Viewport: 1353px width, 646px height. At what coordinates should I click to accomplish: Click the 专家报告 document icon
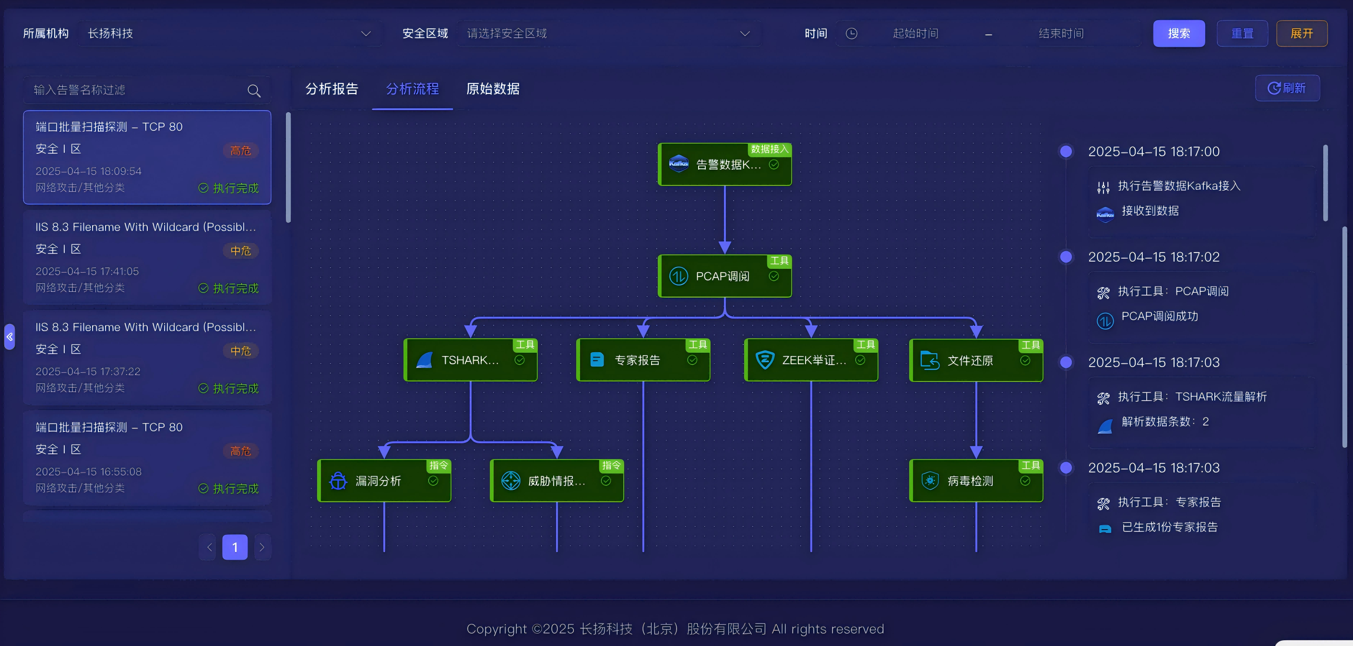pyautogui.click(x=597, y=360)
